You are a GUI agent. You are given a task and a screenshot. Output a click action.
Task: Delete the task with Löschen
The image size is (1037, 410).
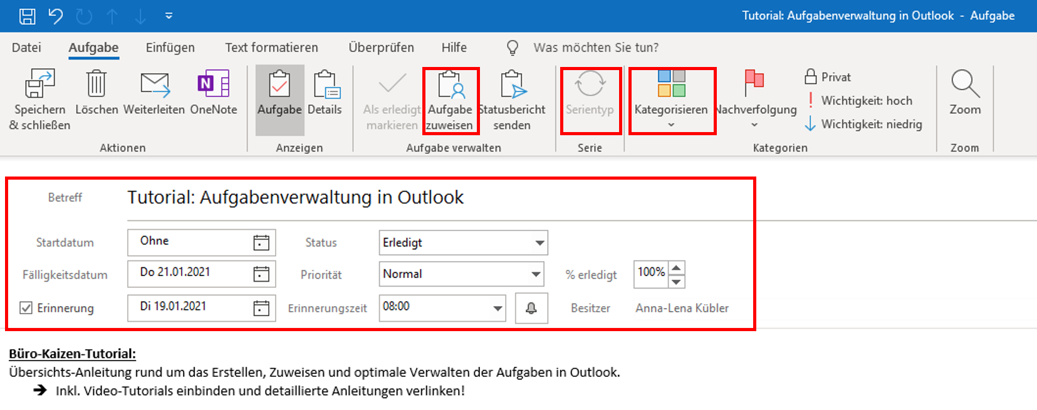[x=96, y=93]
